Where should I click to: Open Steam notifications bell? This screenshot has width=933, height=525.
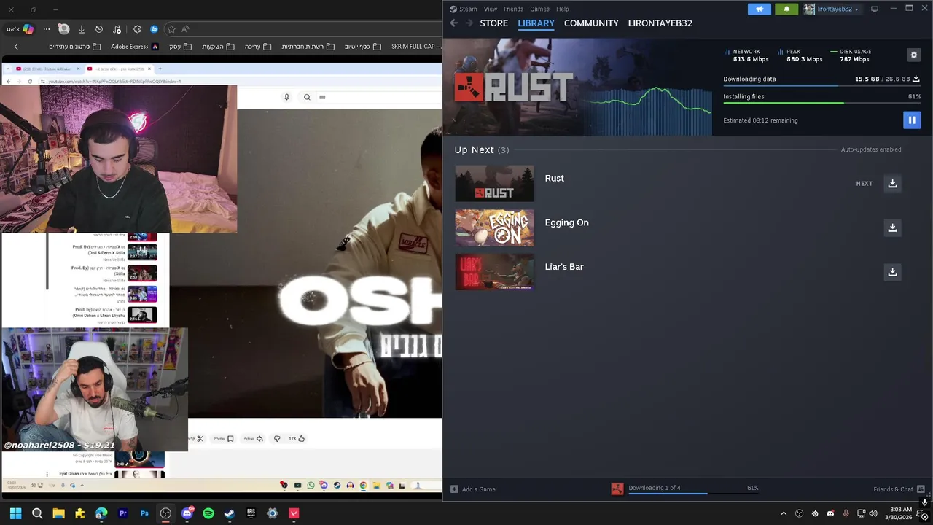[786, 9]
